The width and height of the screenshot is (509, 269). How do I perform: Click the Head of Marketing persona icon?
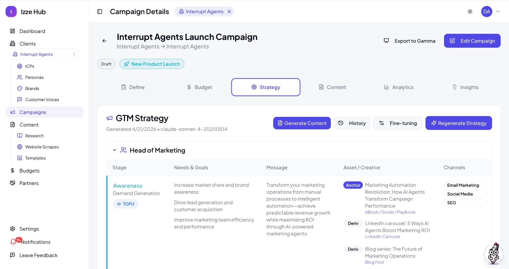tap(124, 150)
